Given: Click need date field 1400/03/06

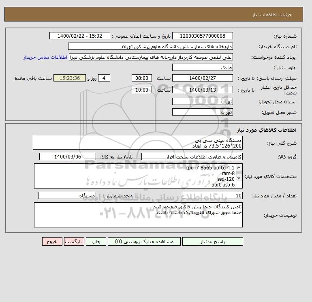Looking at the screenshot, I should [x=68, y=156].
